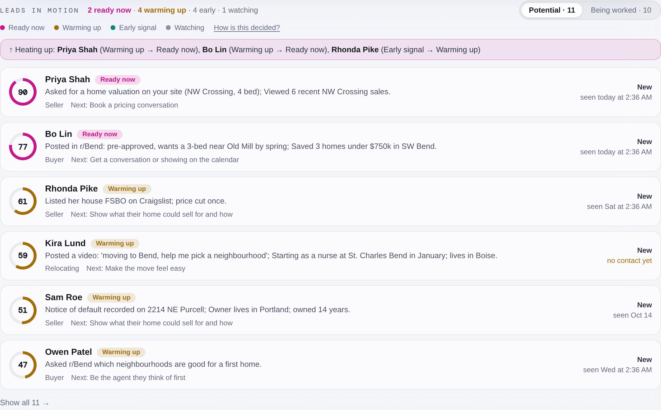
Task: Click Owen Patel's score ring showing 47
Action: (x=23, y=365)
